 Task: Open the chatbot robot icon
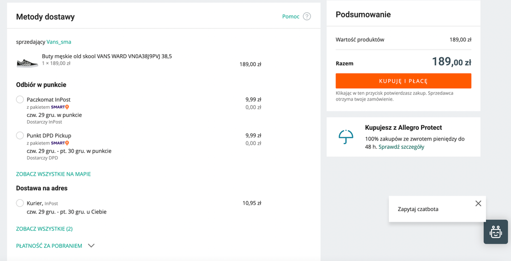[x=495, y=232]
